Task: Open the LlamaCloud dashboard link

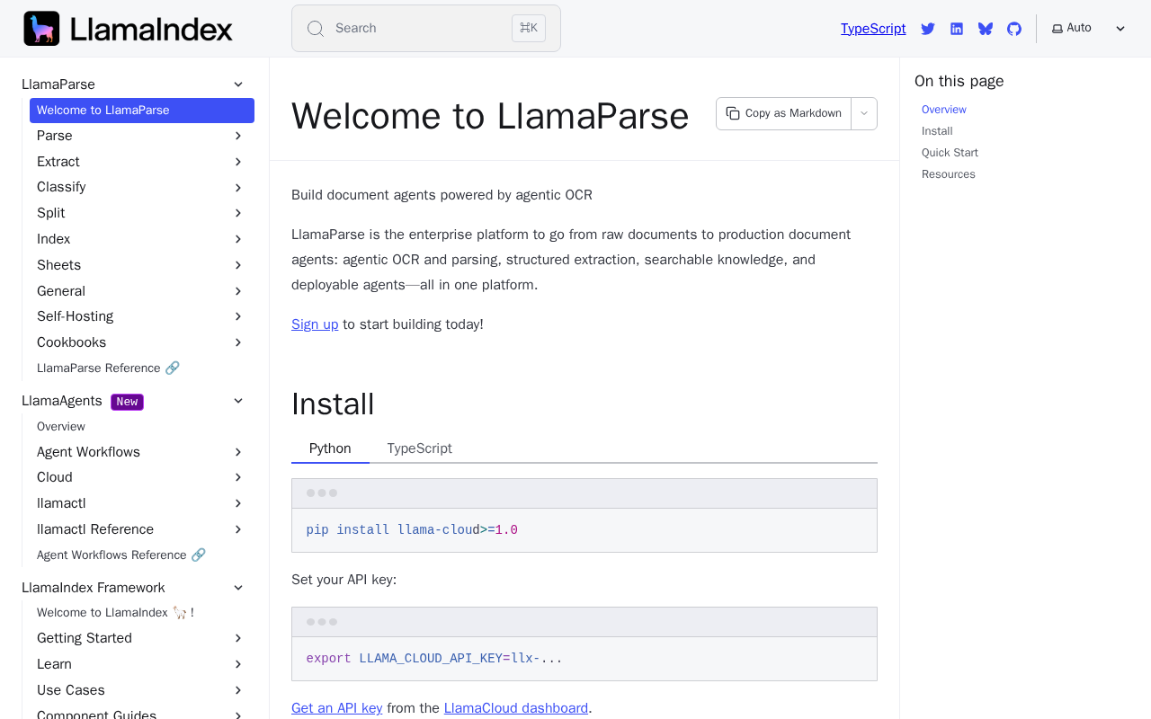Action: click(516, 708)
